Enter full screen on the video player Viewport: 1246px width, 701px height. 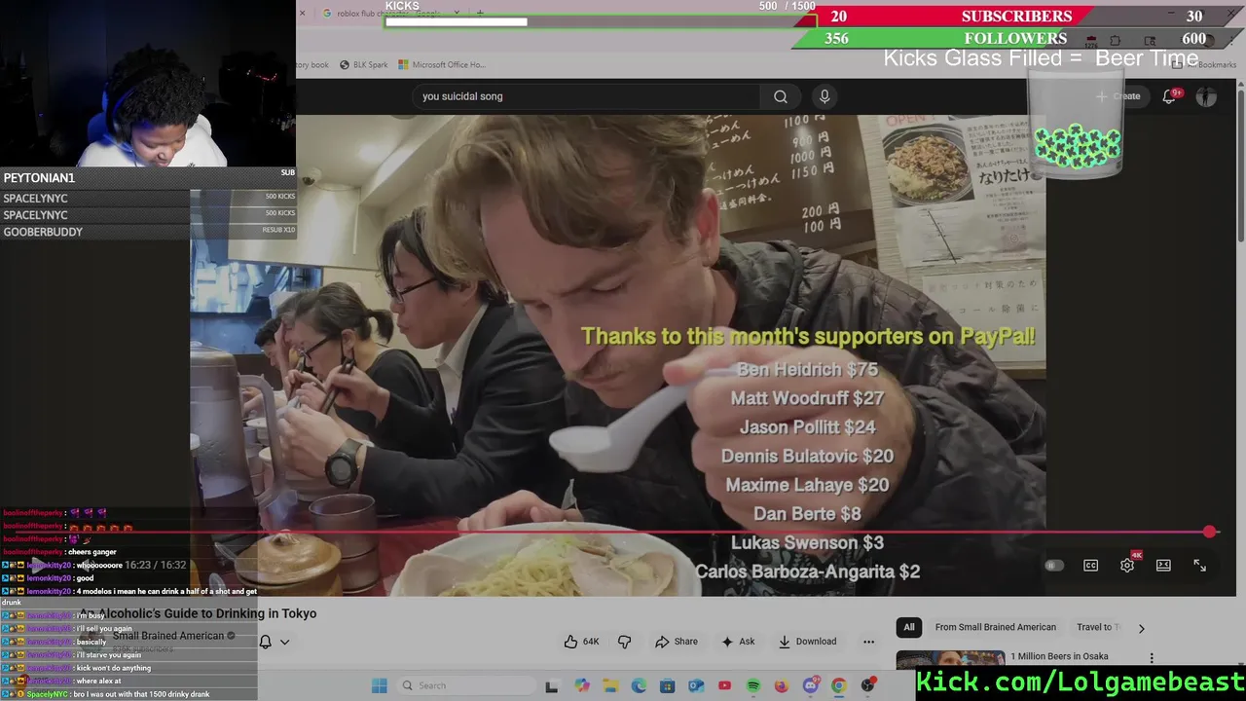(1200, 566)
